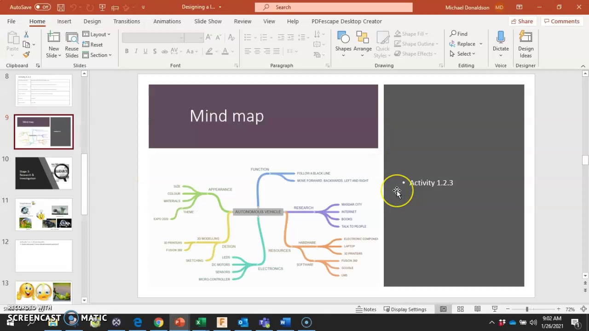Click the Shapes icon
Image resolution: width=589 pixels, height=331 pixels.
pyautogui.click(x=343, y=38)
